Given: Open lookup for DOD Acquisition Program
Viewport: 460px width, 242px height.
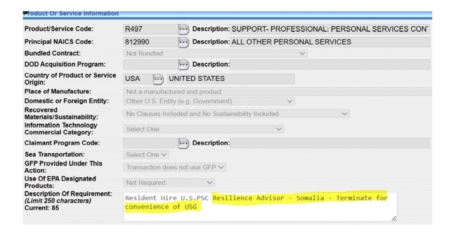Looking at the screenshot, I should click(184, 65).
